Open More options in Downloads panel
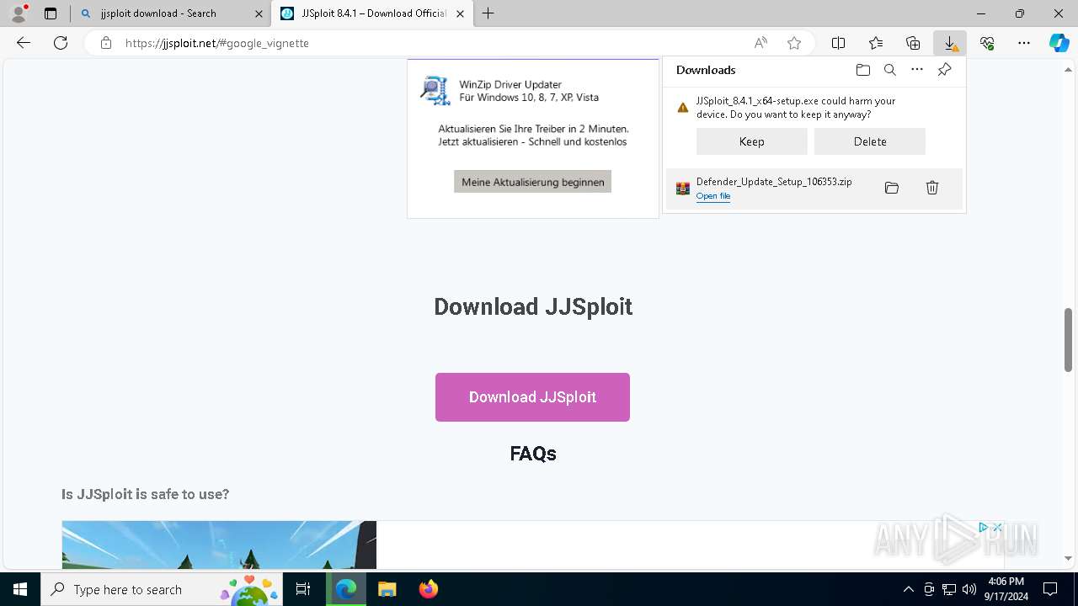 point(917,70)
